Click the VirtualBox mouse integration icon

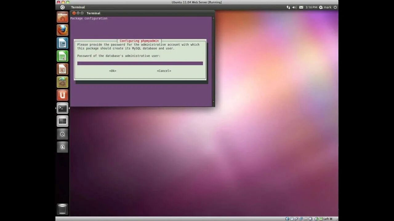coord(316,219)
